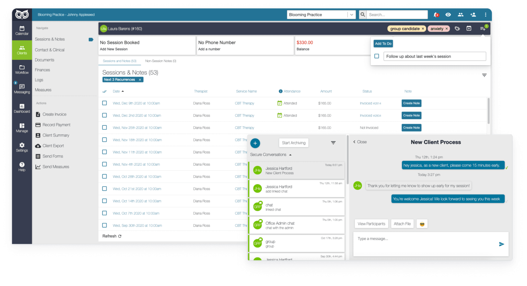Open the sessions filter list icon
527x286 pixels.
484,75
